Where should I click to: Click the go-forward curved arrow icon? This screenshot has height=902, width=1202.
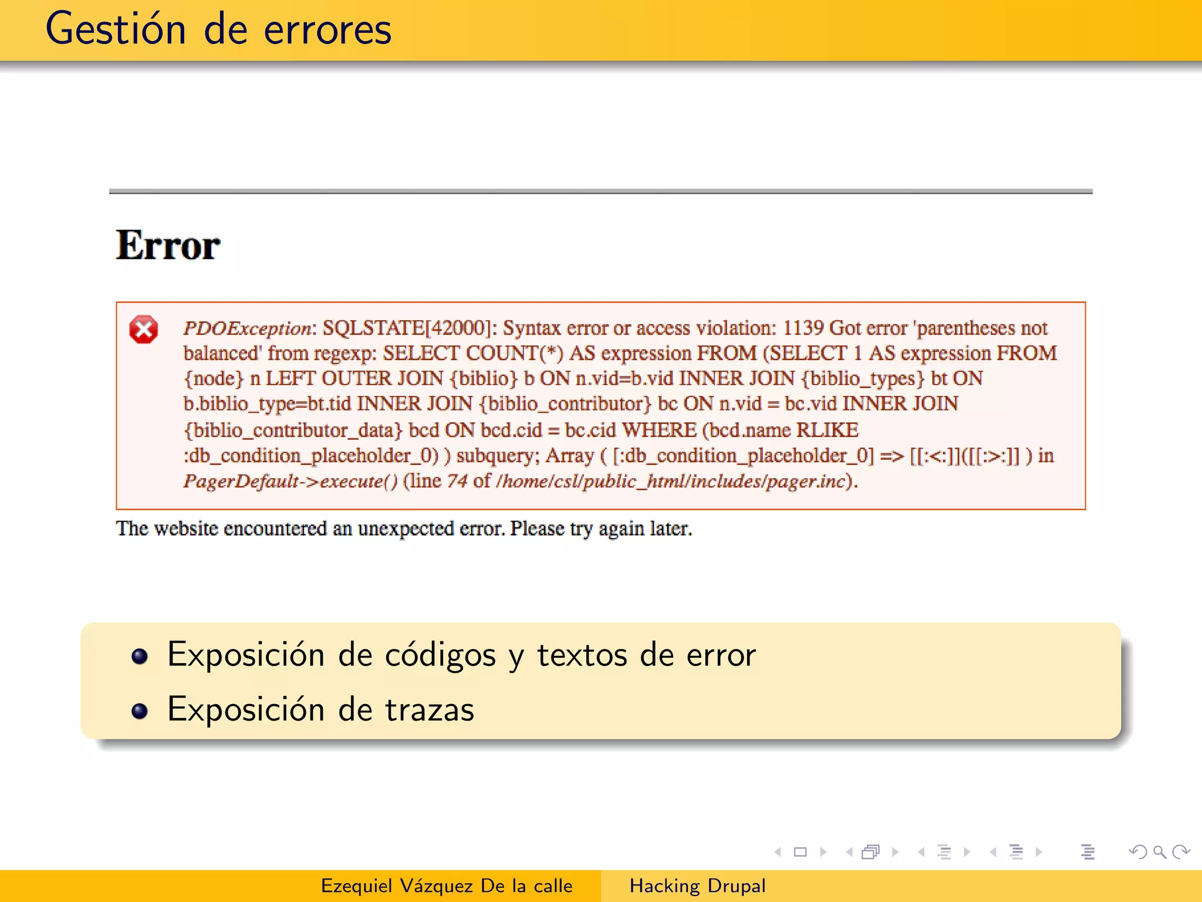(1181, 851)
